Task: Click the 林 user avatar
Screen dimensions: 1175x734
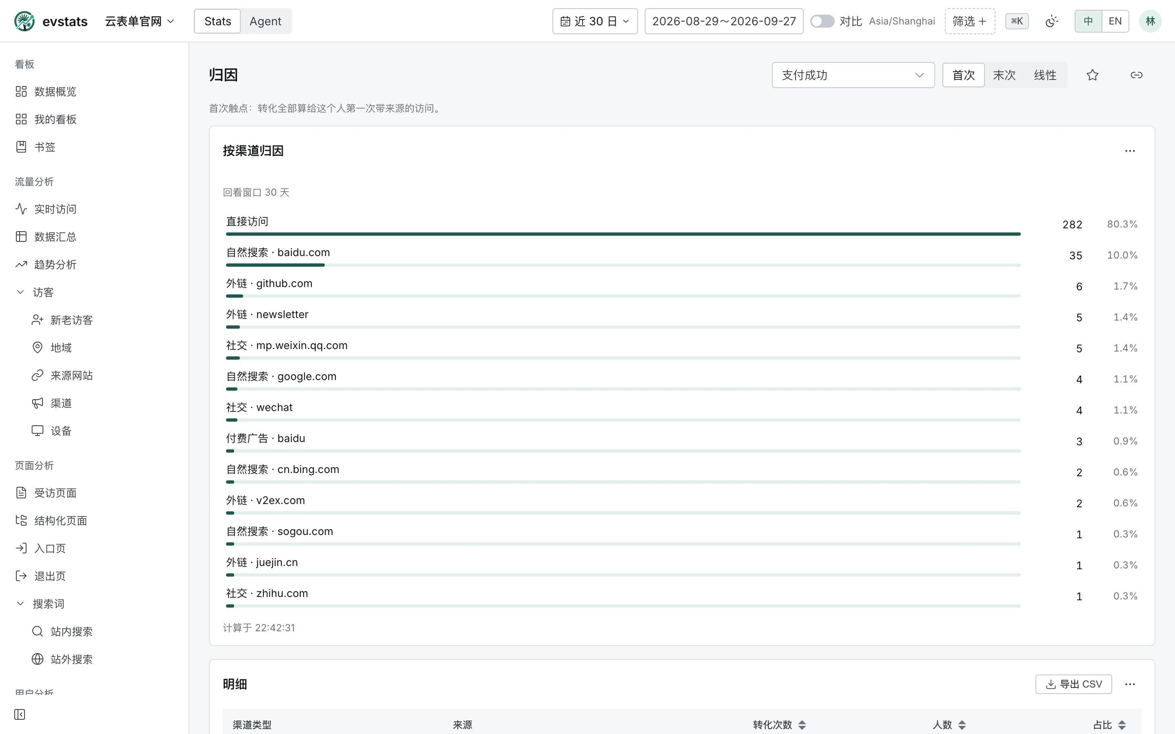Action: (1150, 21)
